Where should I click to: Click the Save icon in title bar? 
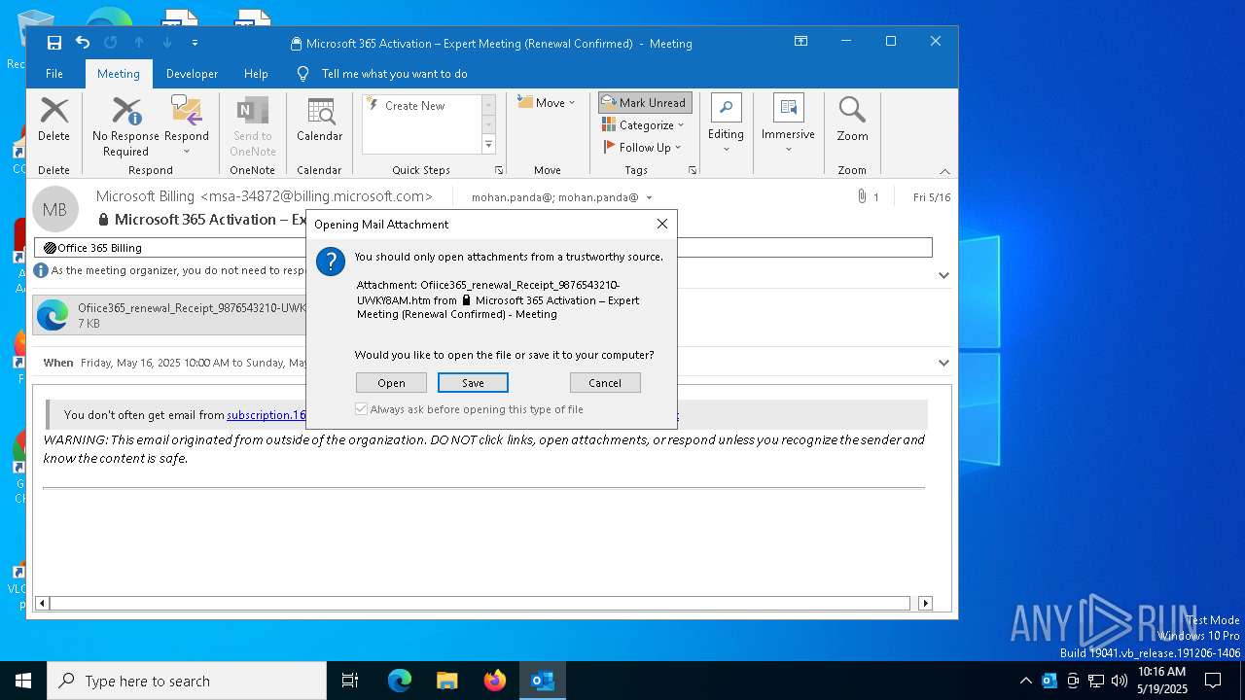point(54,43)
